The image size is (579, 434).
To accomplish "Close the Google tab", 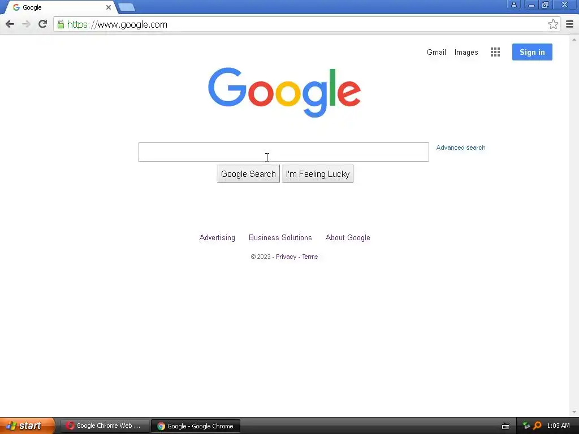I will click(x=108, y=7).
